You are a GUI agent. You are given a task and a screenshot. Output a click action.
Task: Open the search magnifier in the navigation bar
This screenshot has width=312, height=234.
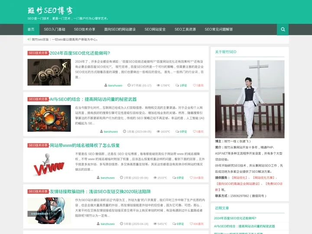(283, 29)
